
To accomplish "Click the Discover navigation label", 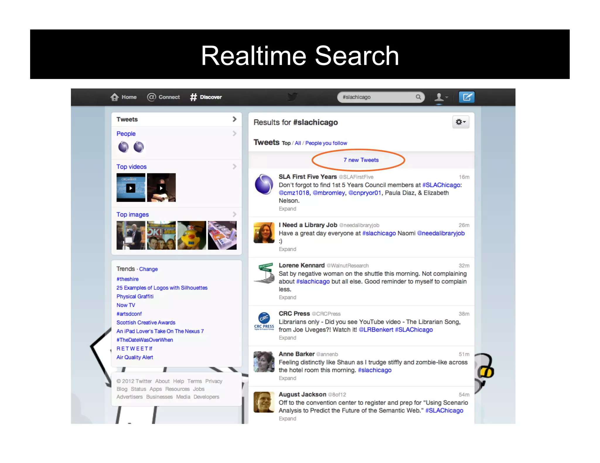I will pos(211,97).
